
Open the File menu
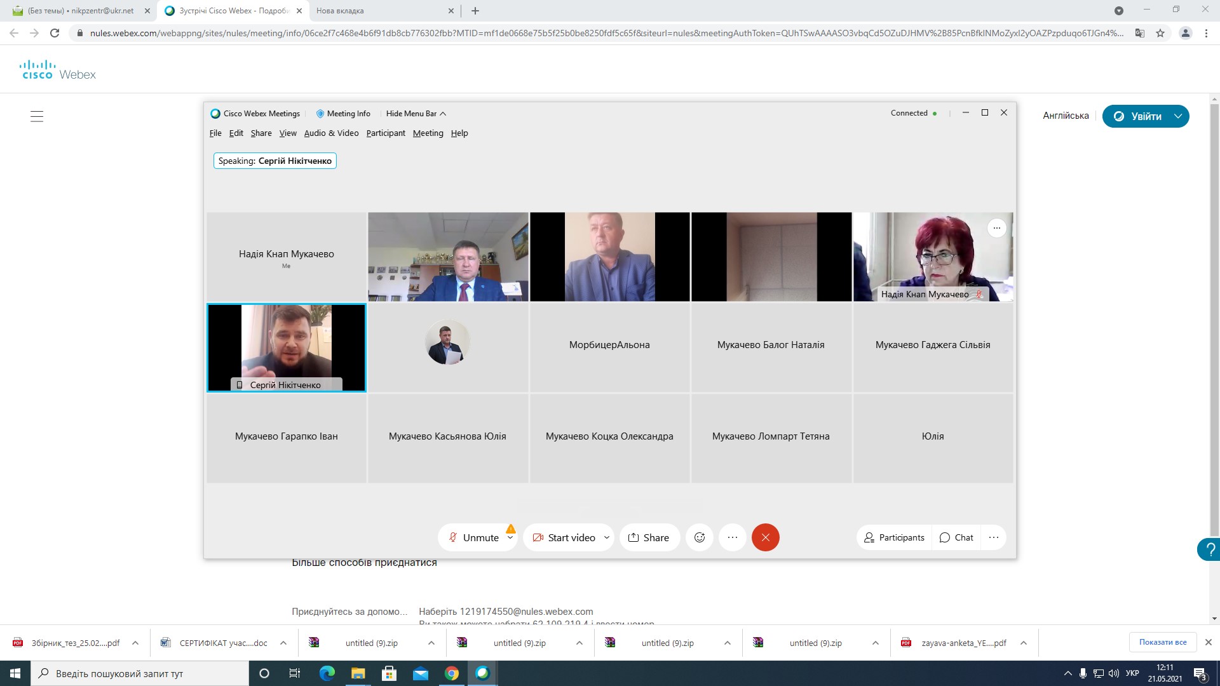tap(215, 133)
